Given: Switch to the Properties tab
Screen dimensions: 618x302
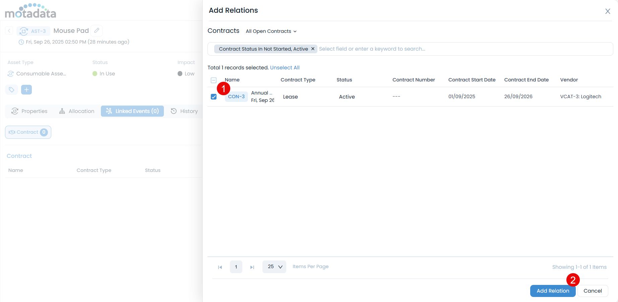Looking at the screenshot, I should 29,111.
